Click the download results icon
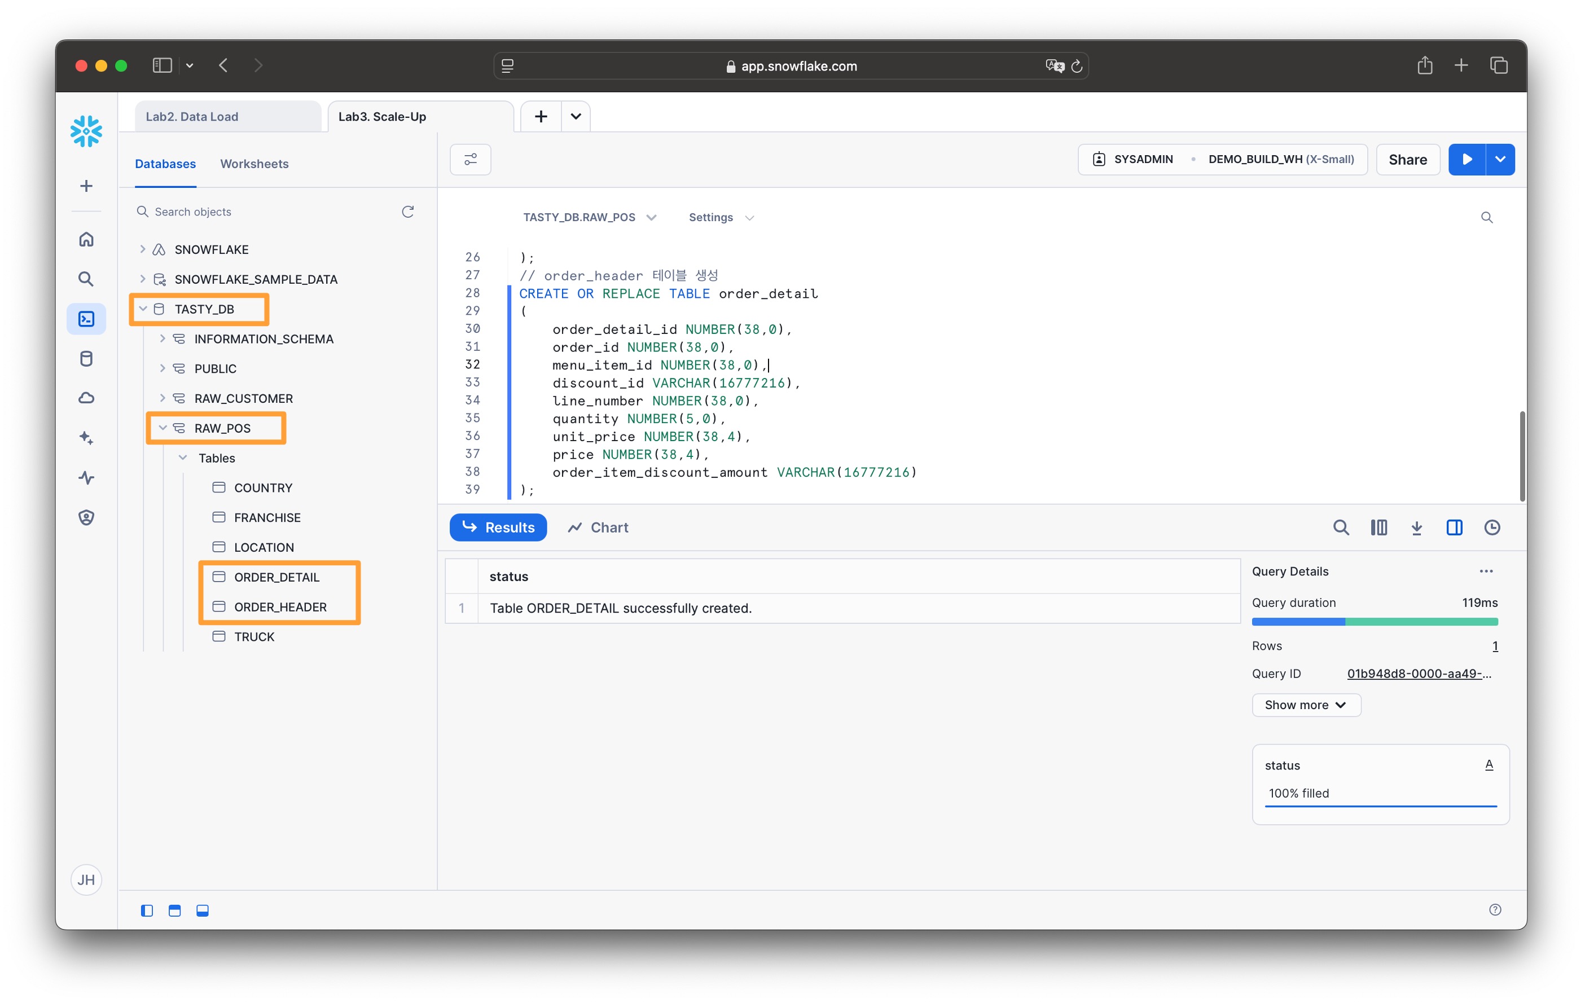1585x1003 pixels. [x=1416, y=527]
